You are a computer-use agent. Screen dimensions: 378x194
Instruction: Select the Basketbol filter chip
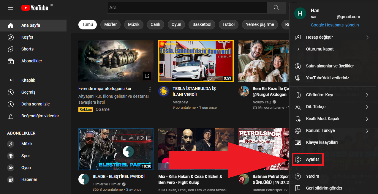point(202,25)
